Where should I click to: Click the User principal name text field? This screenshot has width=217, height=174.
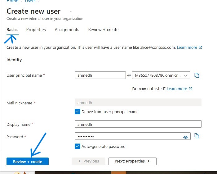pos(100,75)
